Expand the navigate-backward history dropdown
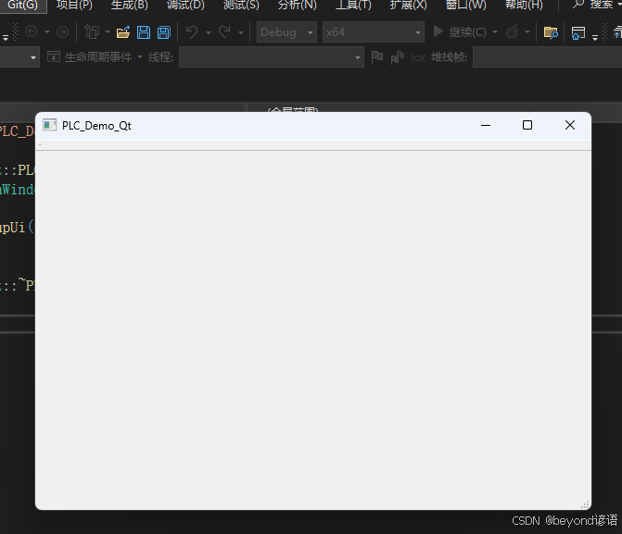The height and width of the screenshot is (534, 622). (47, 31)
